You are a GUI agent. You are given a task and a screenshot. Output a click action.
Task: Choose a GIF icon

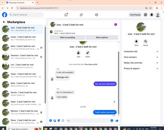click(63, 120)
